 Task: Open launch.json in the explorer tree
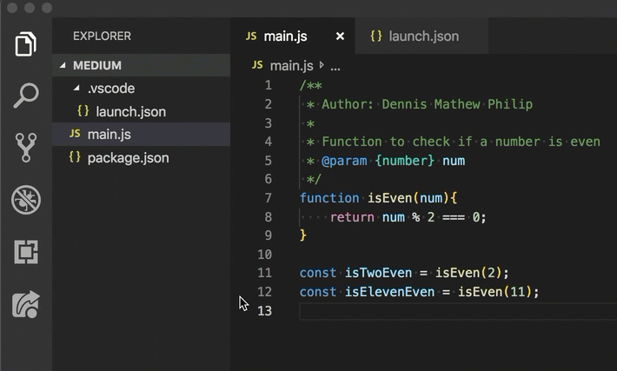(142, 111)
